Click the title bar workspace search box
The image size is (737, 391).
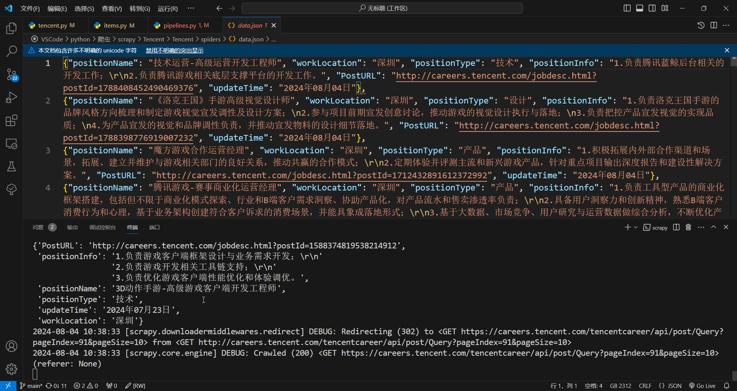pyautogui.click(x=382, y=8)
